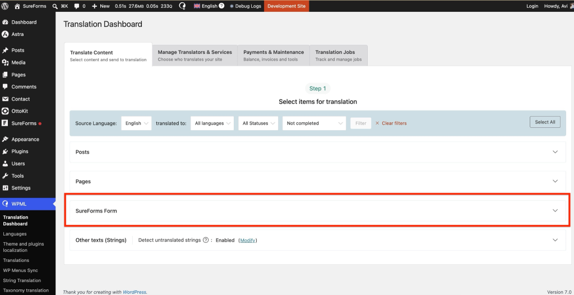
Task: Open the Not completed dropdown
Action: (x=314, y=123)
